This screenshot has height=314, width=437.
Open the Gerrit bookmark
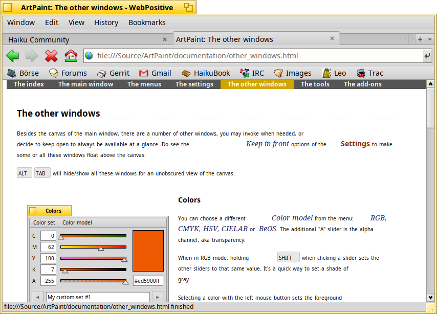point(113,73)
